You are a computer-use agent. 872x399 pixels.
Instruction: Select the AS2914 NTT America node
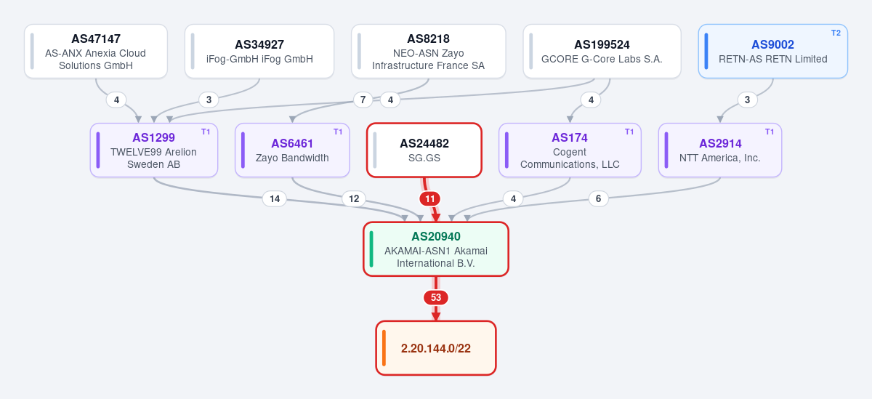(x=720, y=150)
